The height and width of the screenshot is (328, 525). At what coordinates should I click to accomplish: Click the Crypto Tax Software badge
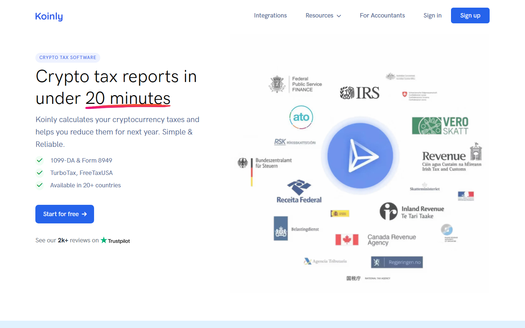click(68, 58)
